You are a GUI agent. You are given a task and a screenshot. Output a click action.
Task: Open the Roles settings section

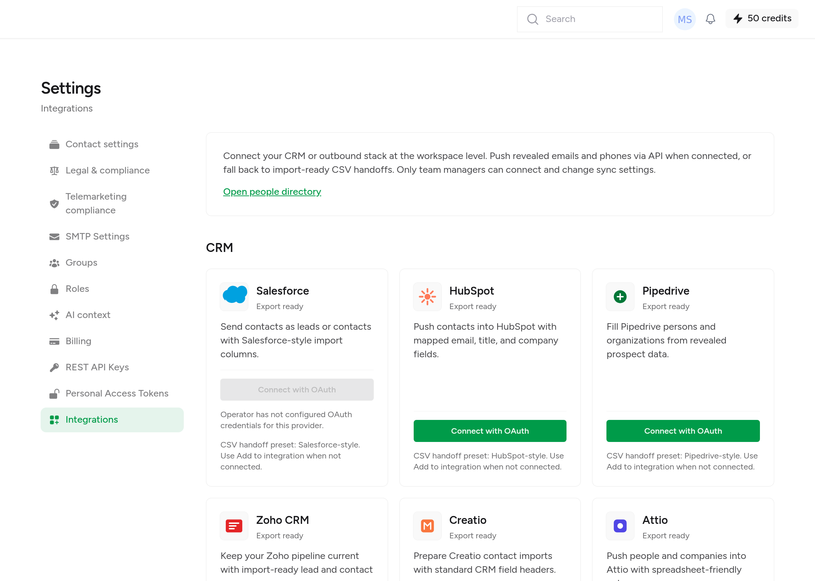pyautogui.click(x=112, y=289)
